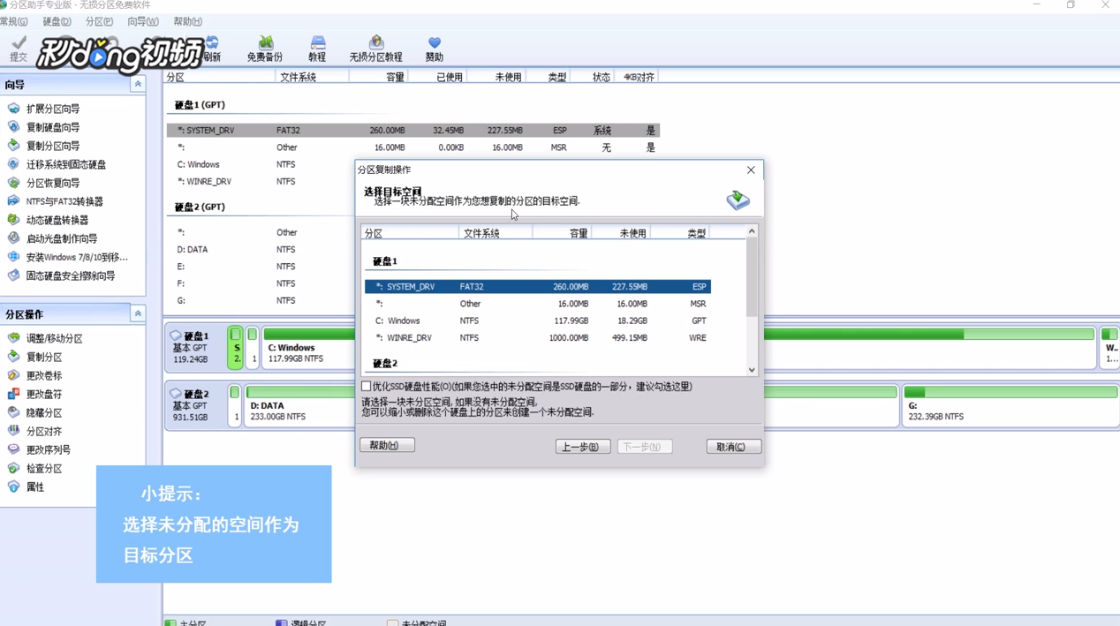The height and width of the screenshot is (626, 1120).
Task: Click the D: DATA 233.00GB partition block
Action: click(x=299, y=404)
